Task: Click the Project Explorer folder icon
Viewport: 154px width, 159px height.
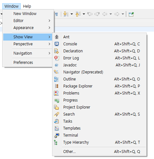Action: click(56, 107)
